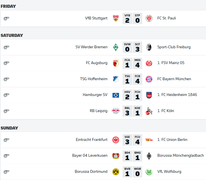Click the SV Werder Bremen diamond logo
Viewport: 206px width, 180px height.
pos(116,47)
